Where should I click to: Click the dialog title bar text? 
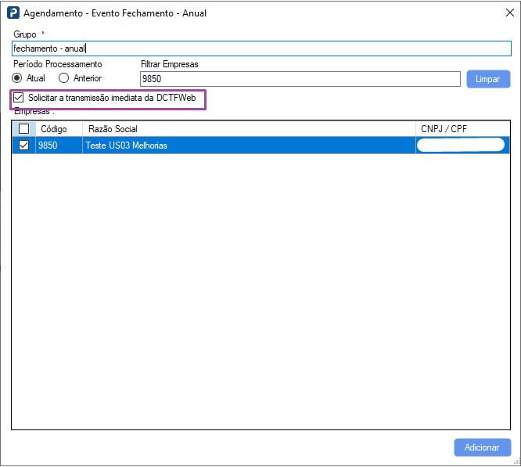point(115,13)
